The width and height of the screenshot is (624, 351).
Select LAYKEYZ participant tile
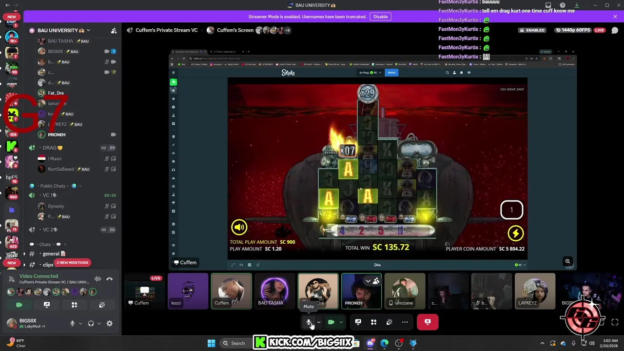(535, 291)
